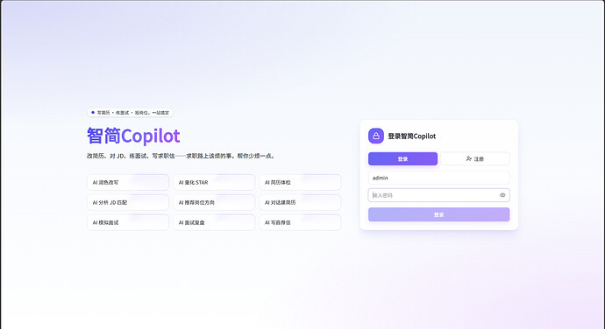Click the AI 量化 STAR feature card
This screenshot has height=329, width=605.
pyautogui.click(x=214, y=182)
